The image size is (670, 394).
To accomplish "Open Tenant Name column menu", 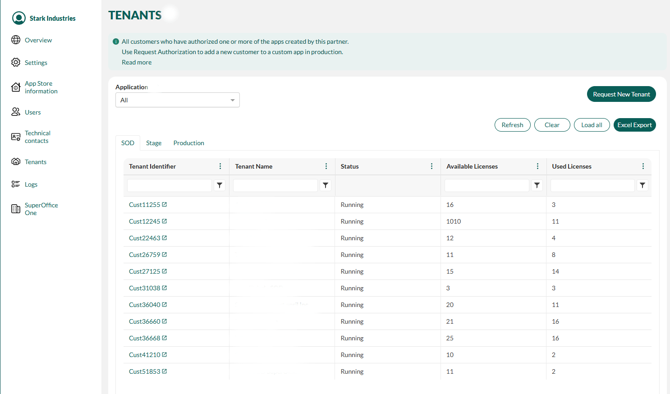I will click(326, 166).
